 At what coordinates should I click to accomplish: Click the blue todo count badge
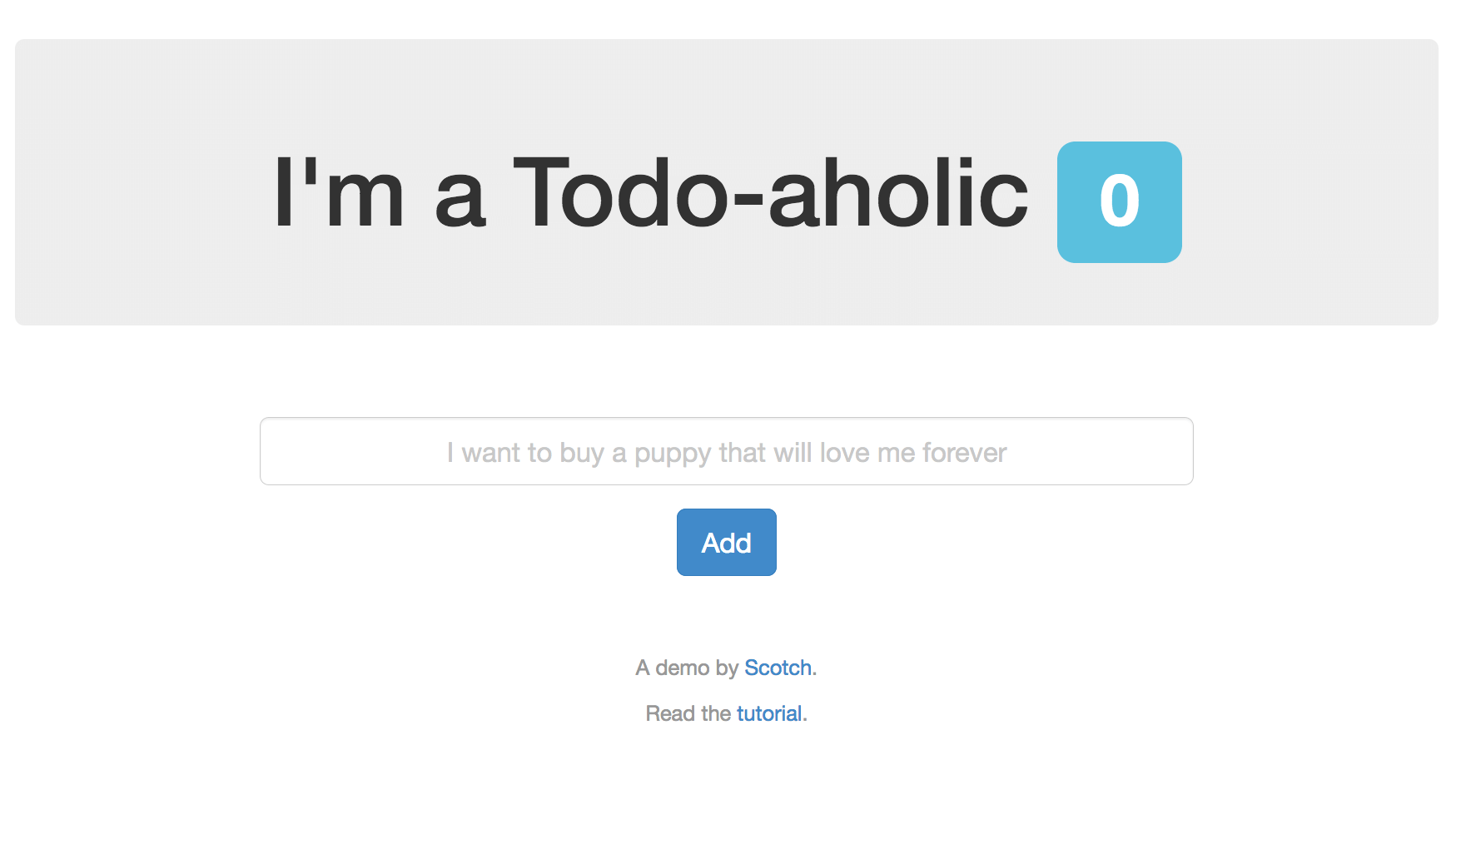(1119, 202)
